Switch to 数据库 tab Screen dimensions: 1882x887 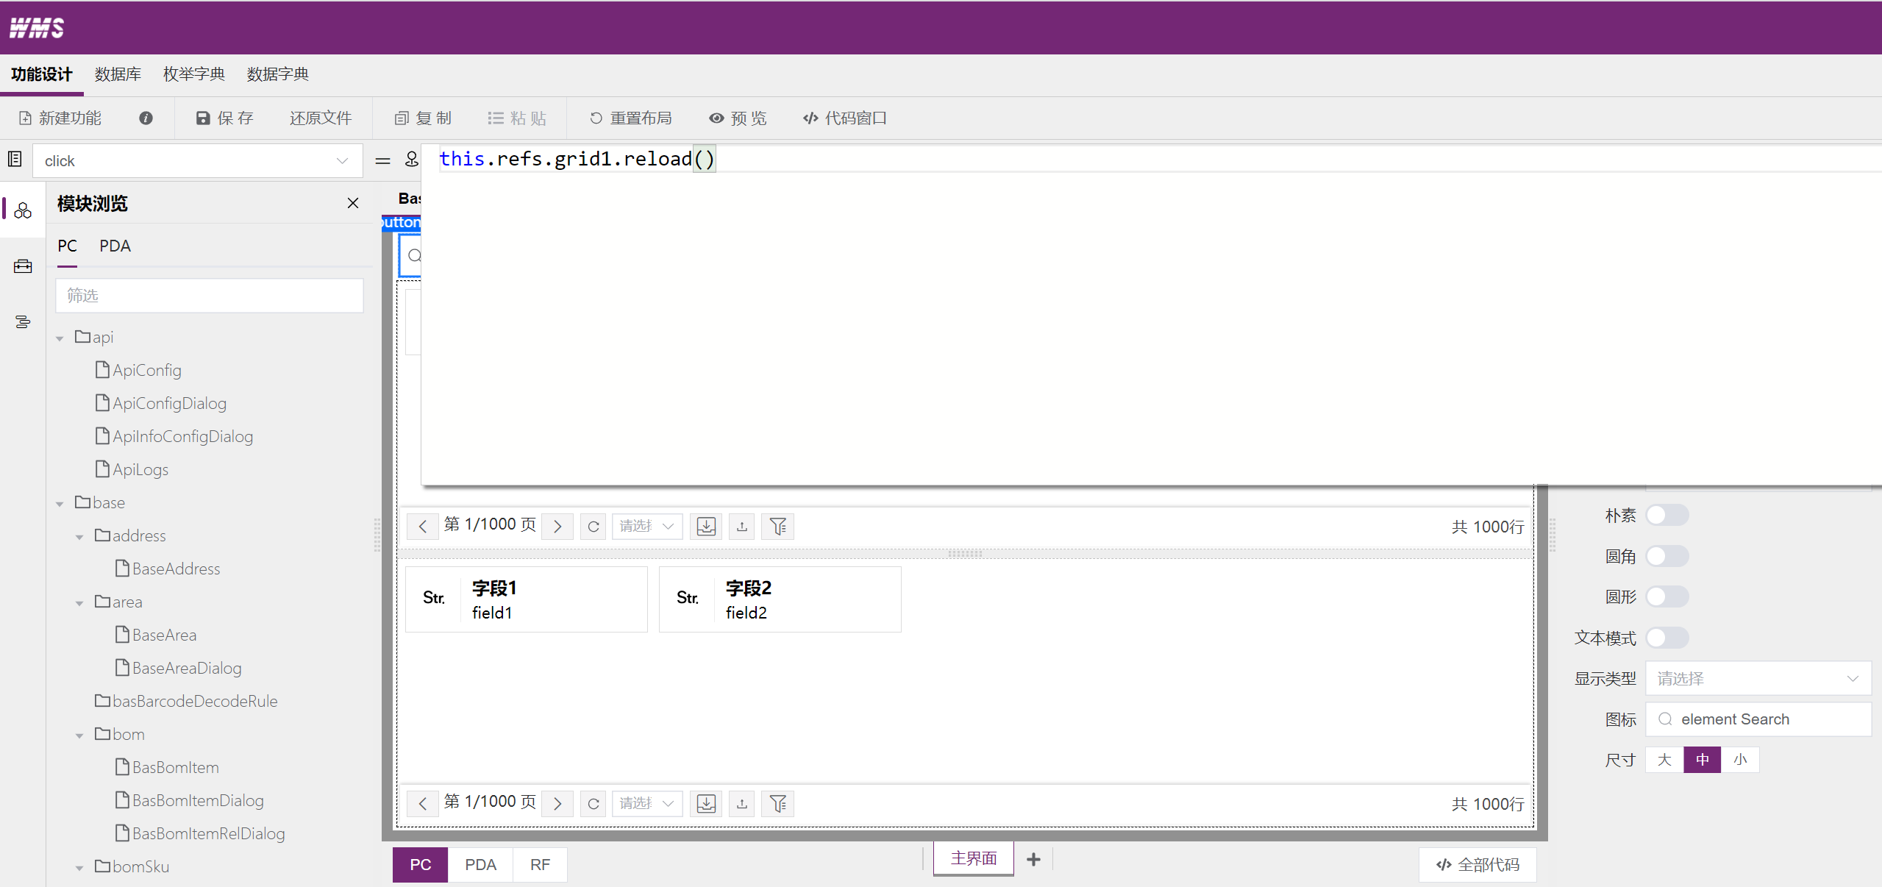[118, 74]
